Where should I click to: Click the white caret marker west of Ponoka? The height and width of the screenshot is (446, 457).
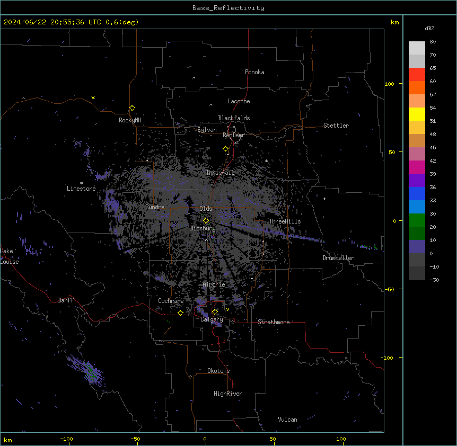point(194,78)
